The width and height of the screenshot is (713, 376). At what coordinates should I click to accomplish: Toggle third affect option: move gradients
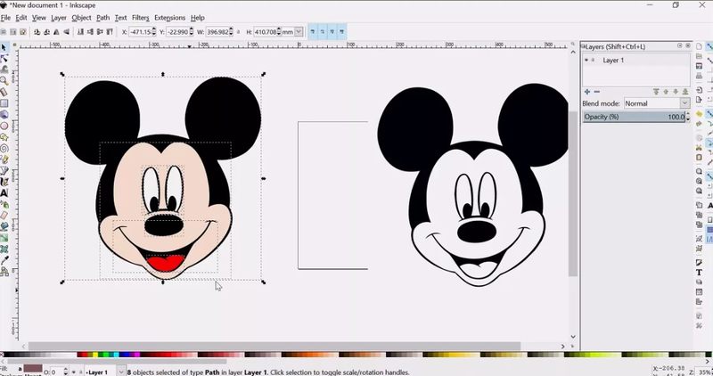(x=332, y=32)
